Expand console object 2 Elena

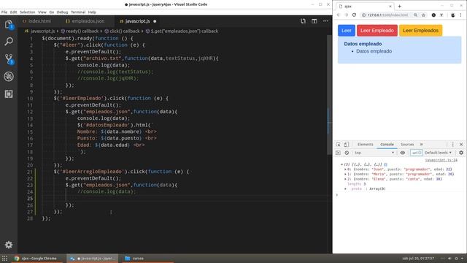click(345, 179)
